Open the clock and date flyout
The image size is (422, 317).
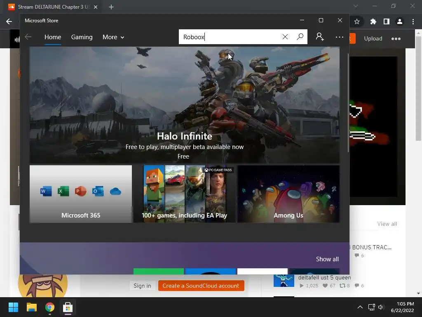(x=402, y=307)
